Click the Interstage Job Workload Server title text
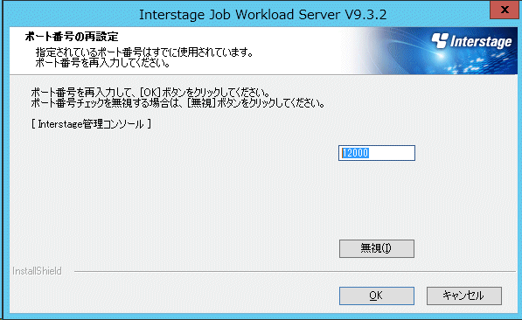The image size is (522, 320). (262, 15)
